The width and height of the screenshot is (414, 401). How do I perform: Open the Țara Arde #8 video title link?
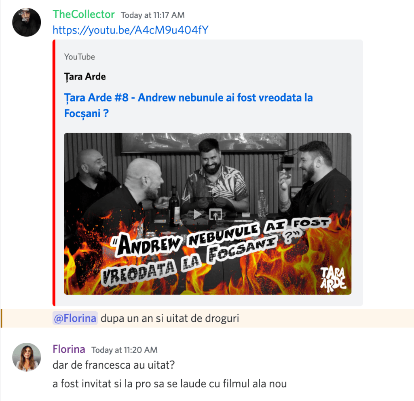(x=188, y=106)
